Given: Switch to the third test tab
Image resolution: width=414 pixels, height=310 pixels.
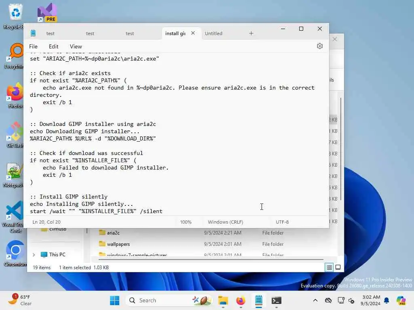Looking at the screenshot, I should tap(130, 34).
